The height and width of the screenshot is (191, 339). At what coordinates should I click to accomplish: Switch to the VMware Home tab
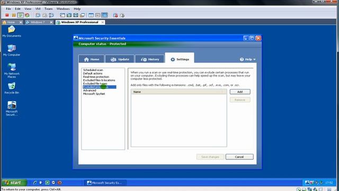pos(10,22)
